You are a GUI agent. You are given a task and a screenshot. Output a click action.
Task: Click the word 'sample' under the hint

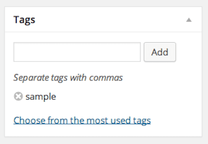tap(41, 97)
